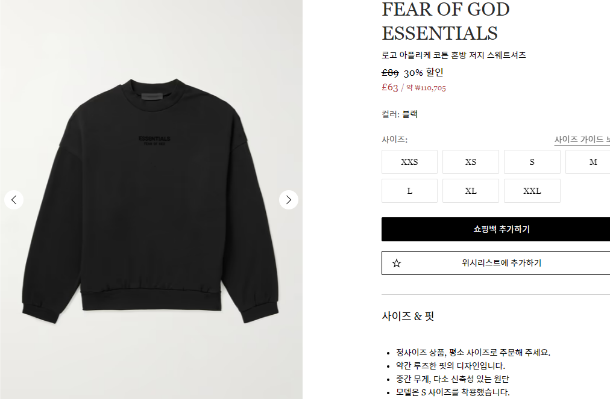Click the 사이즈 & 핏 section heading
The image size is (610, 399).
click(407, 316)
